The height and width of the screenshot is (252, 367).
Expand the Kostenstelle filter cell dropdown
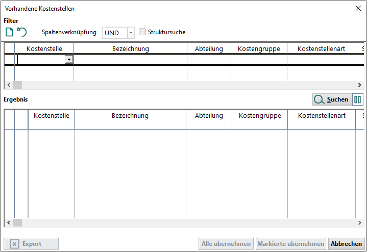pyautogui.click(x=68, y=60)
